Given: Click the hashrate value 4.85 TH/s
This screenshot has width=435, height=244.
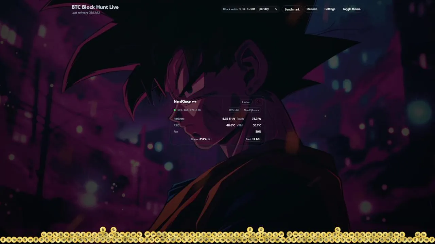Looking at the screenshot, I should pos(229,119).
